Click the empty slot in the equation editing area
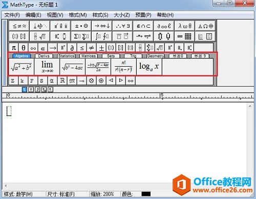The height and width of the screenshot is (199, 256). pos(9,111)
